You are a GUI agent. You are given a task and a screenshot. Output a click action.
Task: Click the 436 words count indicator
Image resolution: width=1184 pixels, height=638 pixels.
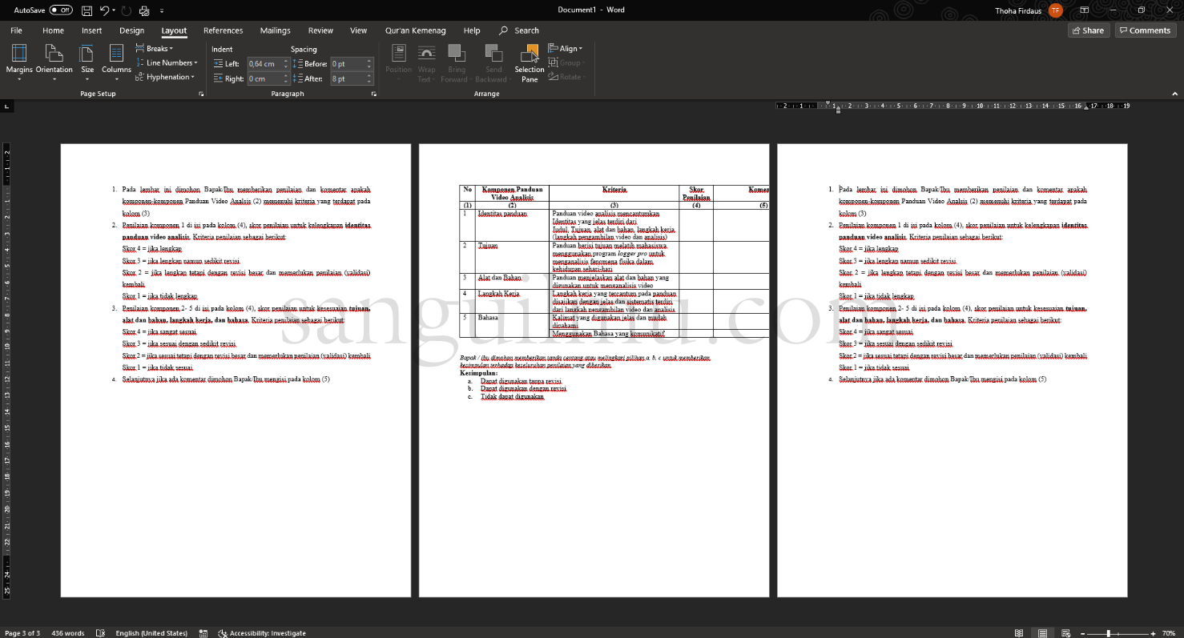[x=67, y=632]
